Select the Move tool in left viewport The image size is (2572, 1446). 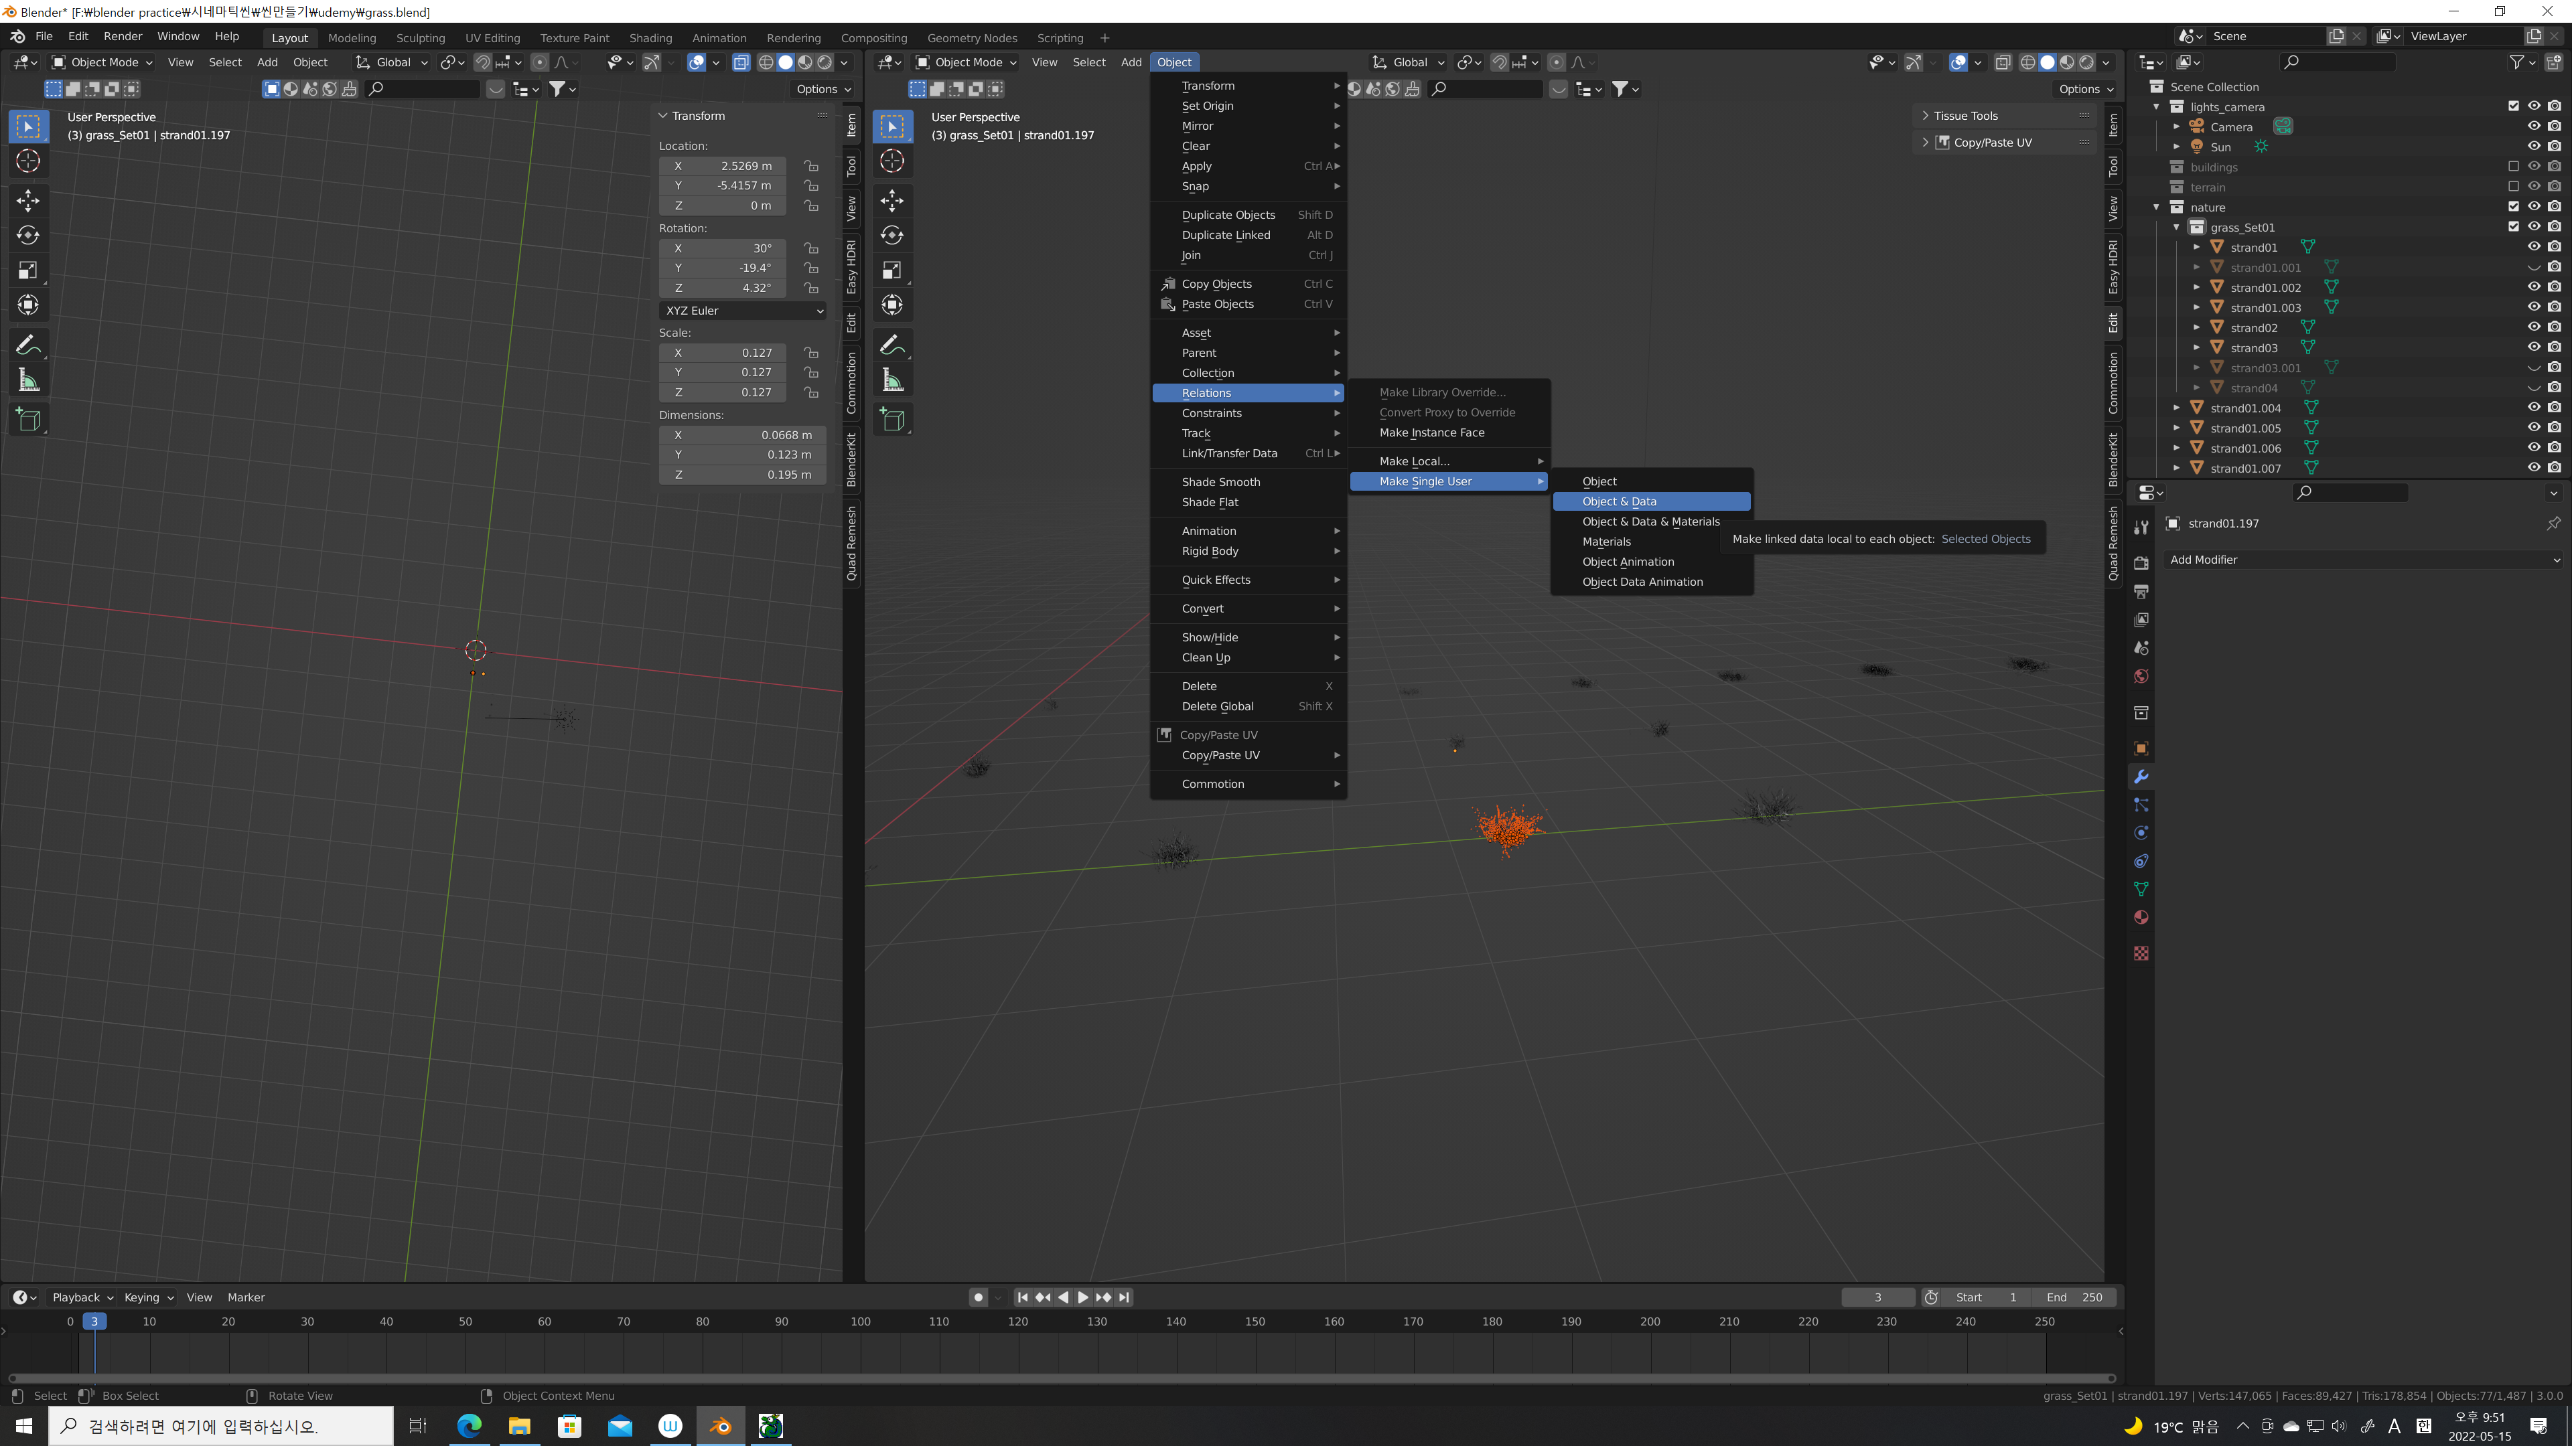(28, 201)
